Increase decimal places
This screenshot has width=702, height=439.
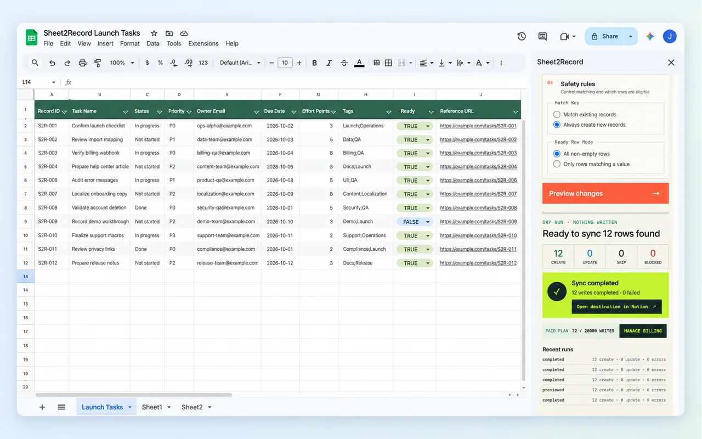click(x=188, y=63)
